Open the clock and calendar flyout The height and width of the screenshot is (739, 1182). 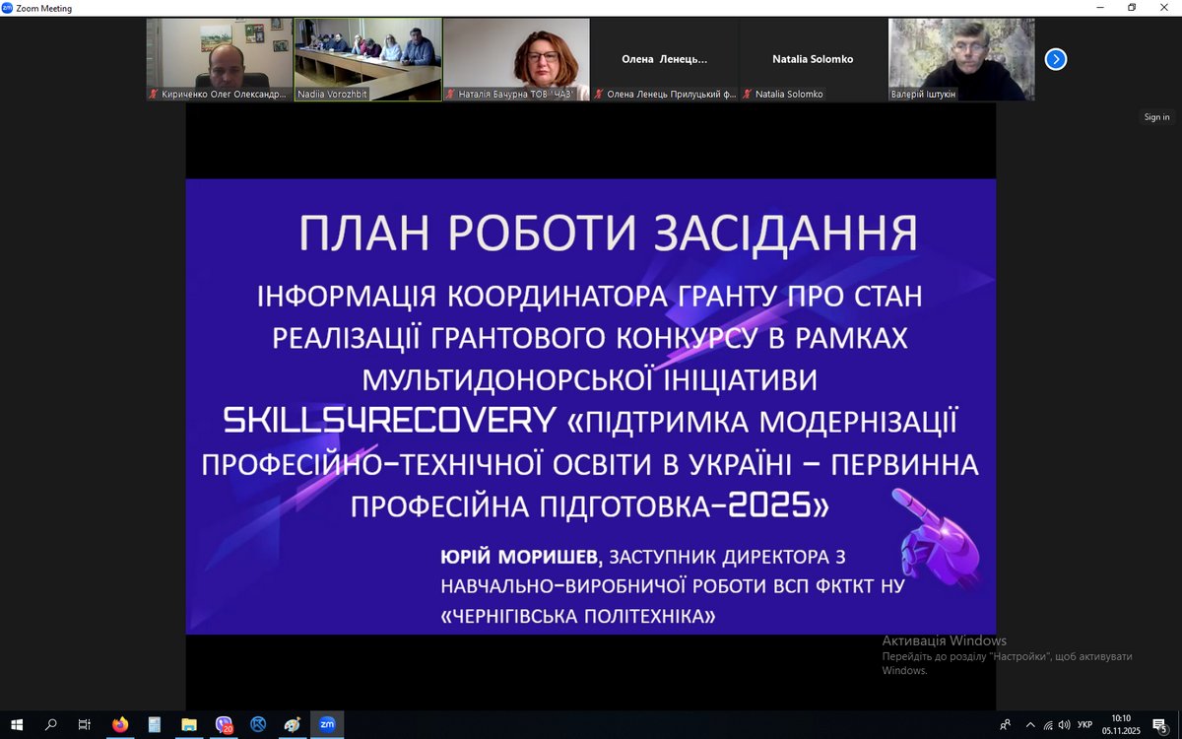1121,724
